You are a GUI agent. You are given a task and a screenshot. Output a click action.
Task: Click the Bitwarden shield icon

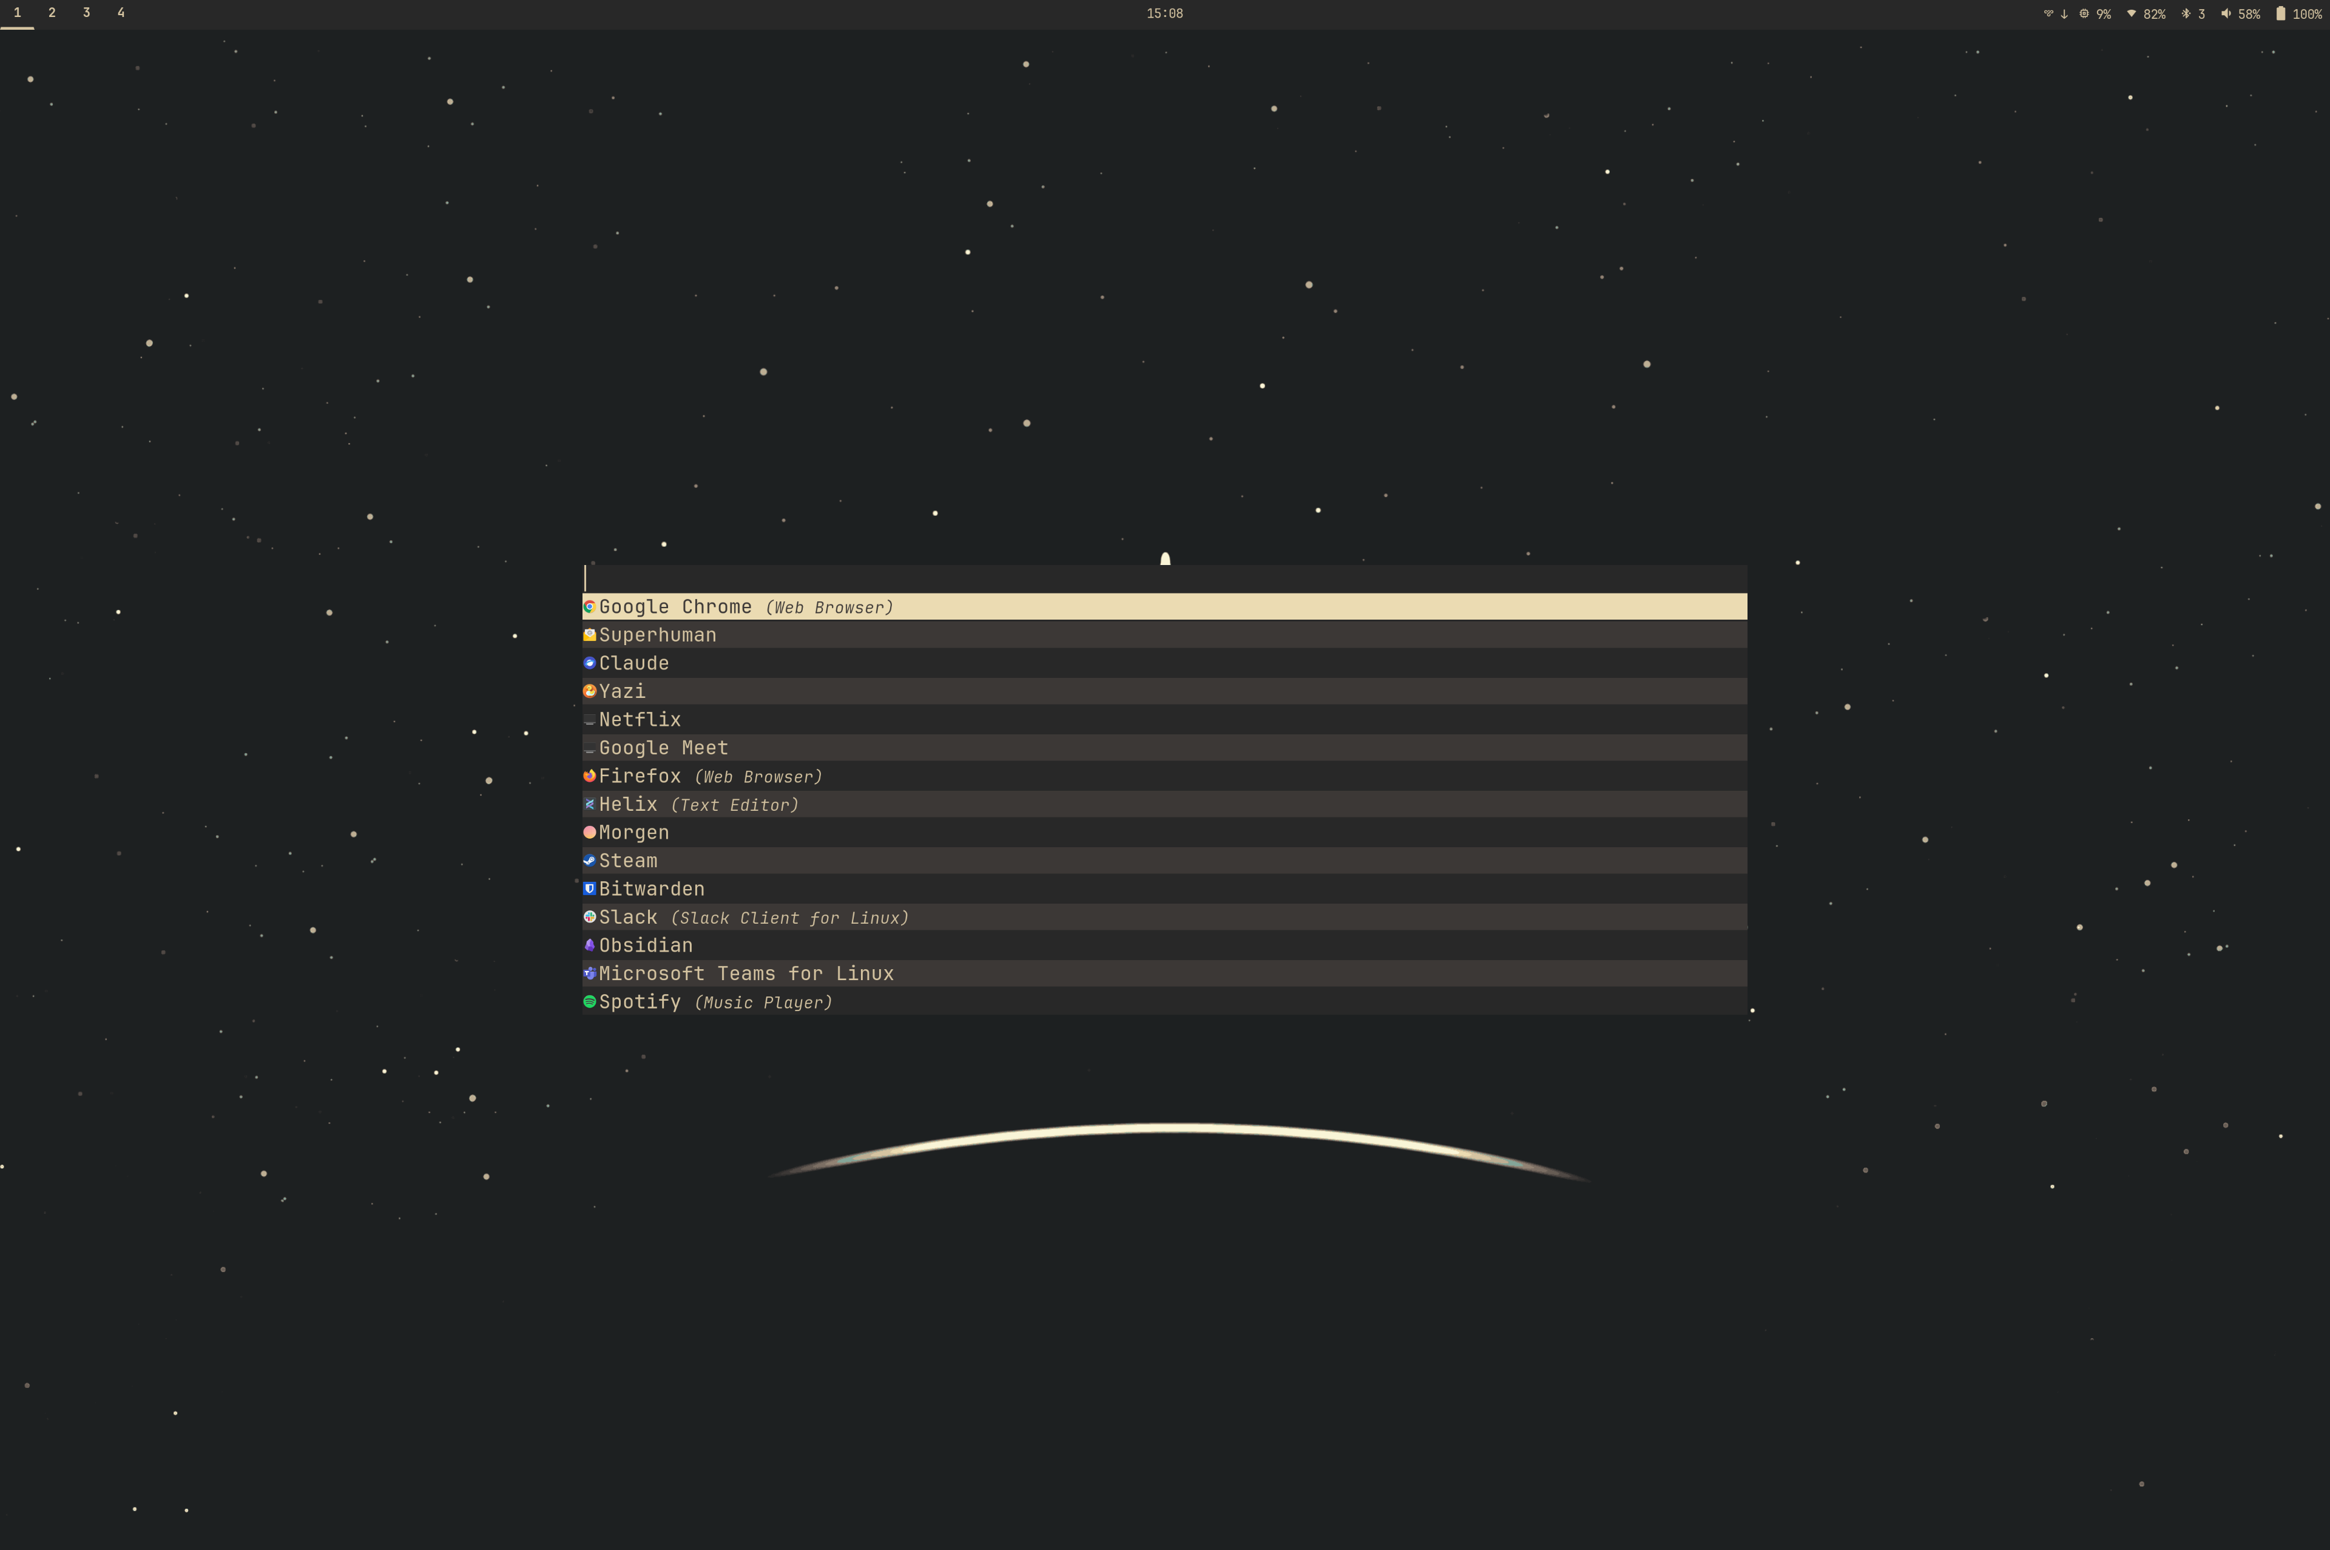point(589,888)
